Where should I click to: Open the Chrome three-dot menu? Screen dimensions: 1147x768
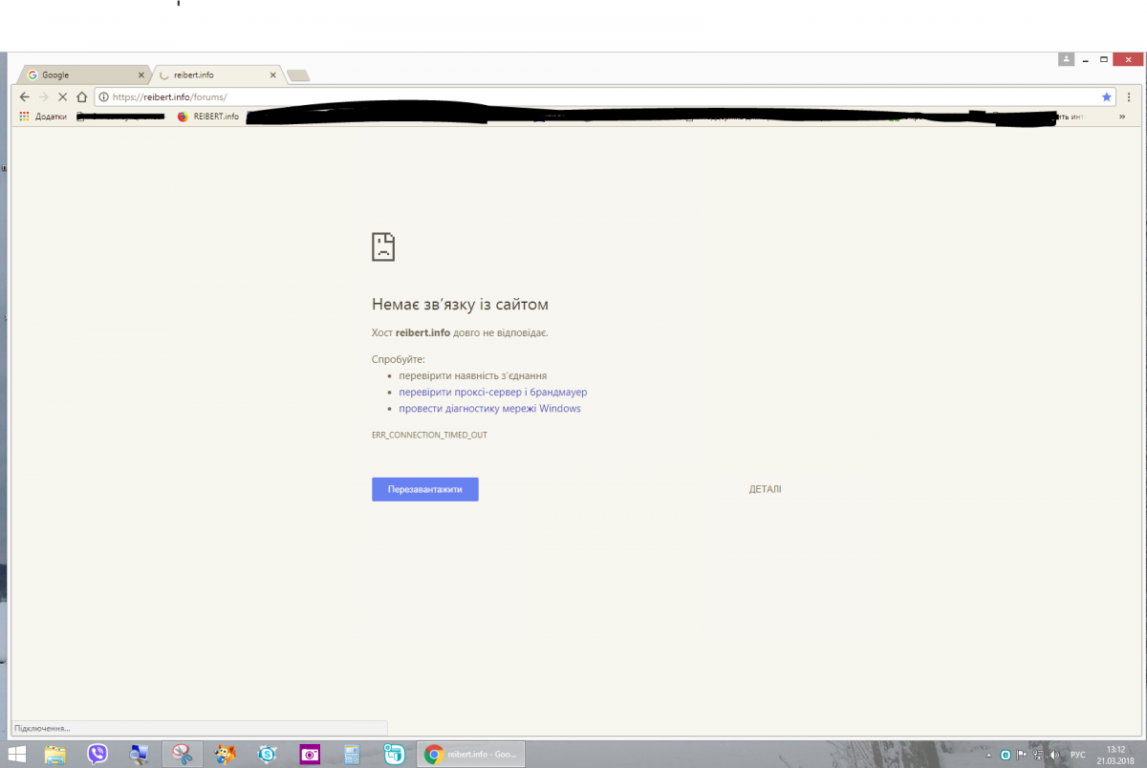(x=1129, y=96)
